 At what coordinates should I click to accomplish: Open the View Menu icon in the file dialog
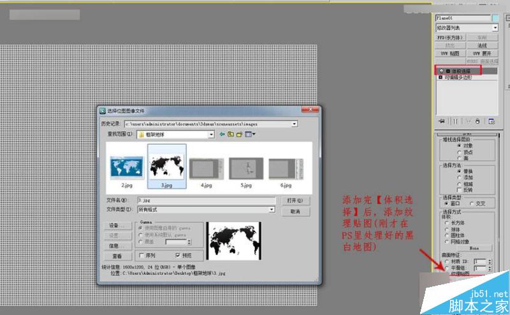point(250,134)
